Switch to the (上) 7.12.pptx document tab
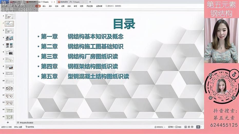This screenshot has height=134, width=239. tap(41, 2)
